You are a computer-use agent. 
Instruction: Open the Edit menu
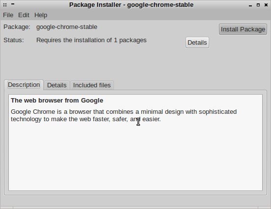click(x=24, y=15)
